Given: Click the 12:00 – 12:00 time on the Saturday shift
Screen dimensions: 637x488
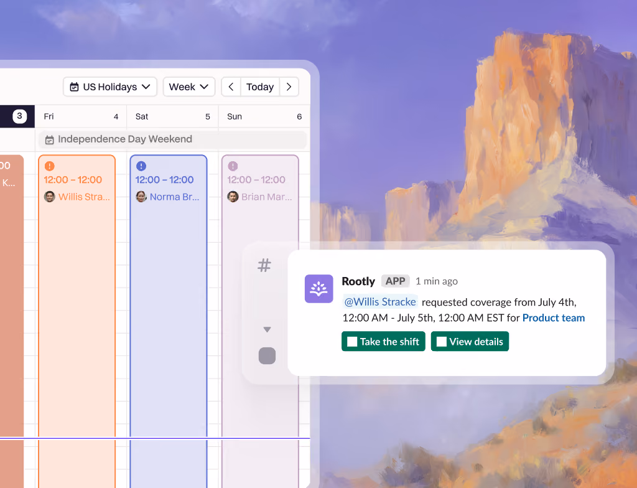Looking at the screenshot, I should (164, 180).
